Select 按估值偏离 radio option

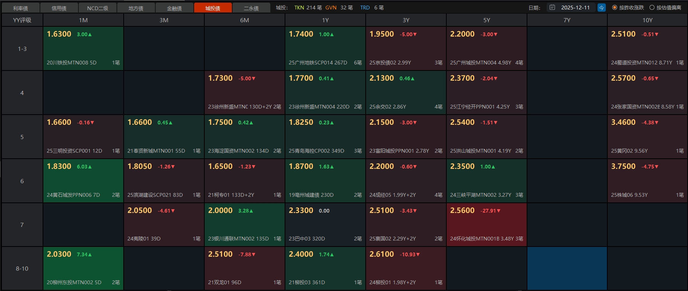tap(665, 8)
